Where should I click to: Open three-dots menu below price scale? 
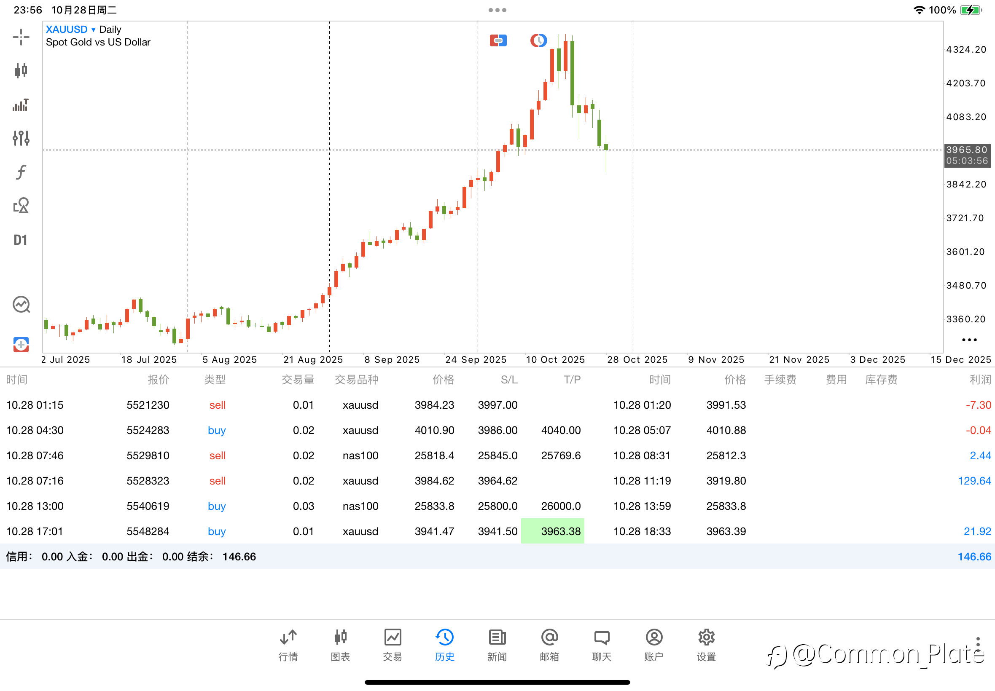point(969,340)
